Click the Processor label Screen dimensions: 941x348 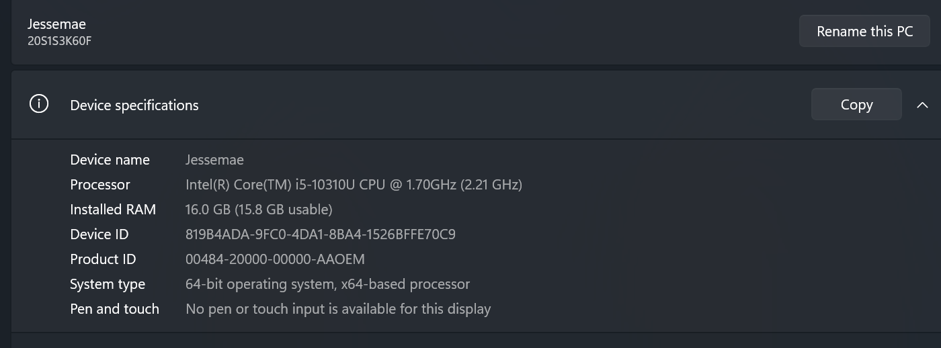coord(100,185)
